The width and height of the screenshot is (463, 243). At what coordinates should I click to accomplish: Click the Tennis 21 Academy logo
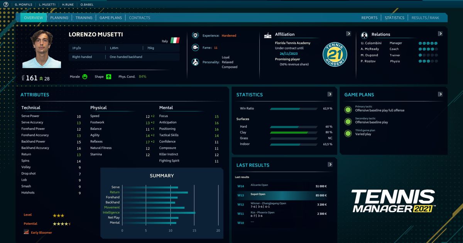coord(335,54)
